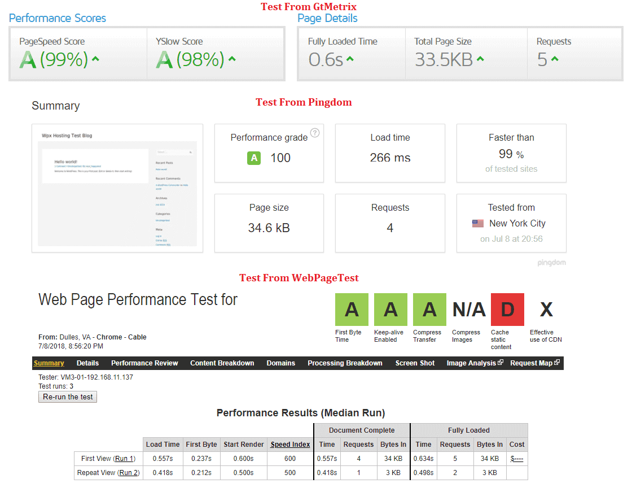The image size is (632, 492).
Task: Click the up arrow beside GTmetrix Requests 5
Action: pos(555,59)
